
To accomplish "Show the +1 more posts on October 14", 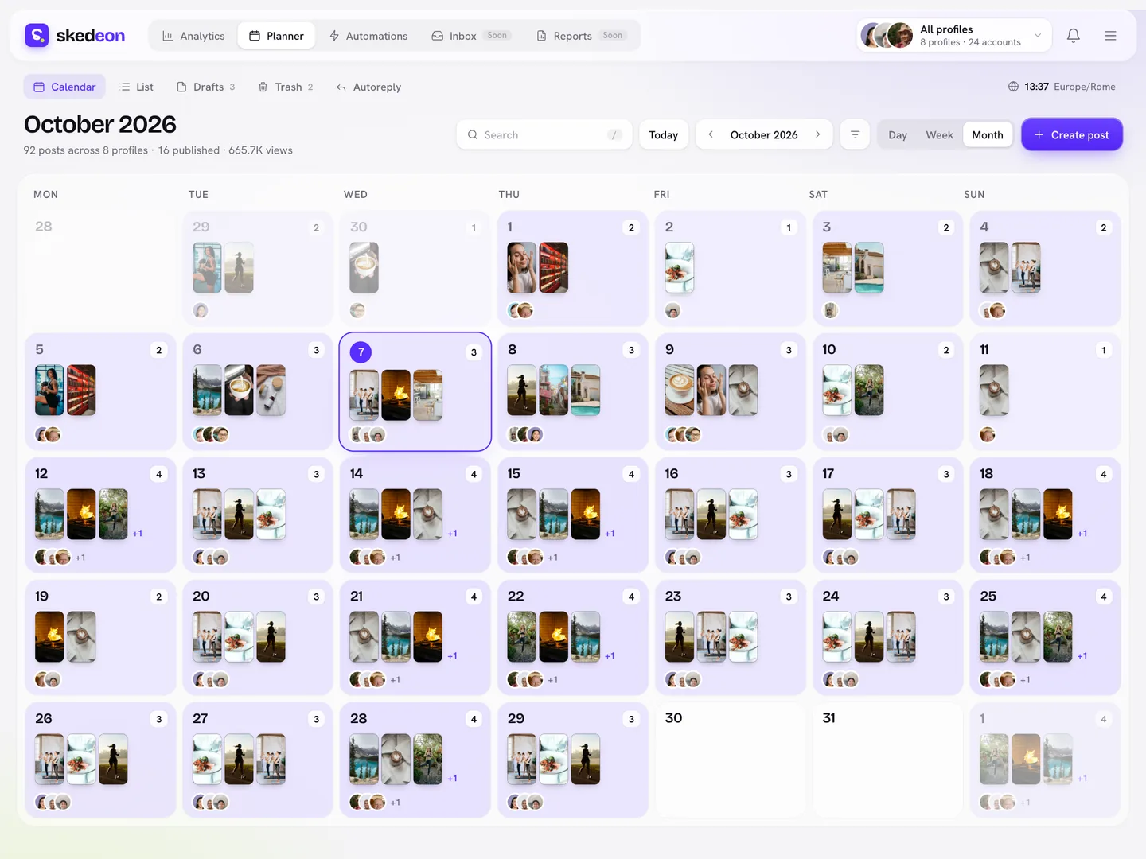I will 452,533.
